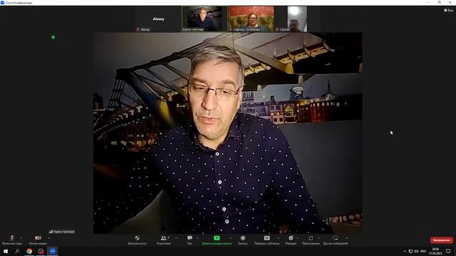Click the red Завершение end meeting button
This screenshot has height=256, width=456.
pos(442,240)
